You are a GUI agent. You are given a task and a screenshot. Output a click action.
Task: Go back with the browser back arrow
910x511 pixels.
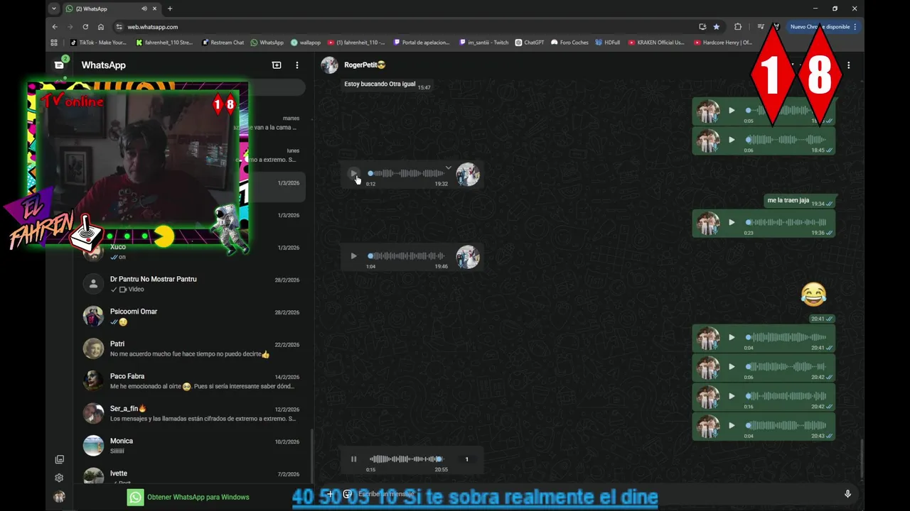[55, 27]
